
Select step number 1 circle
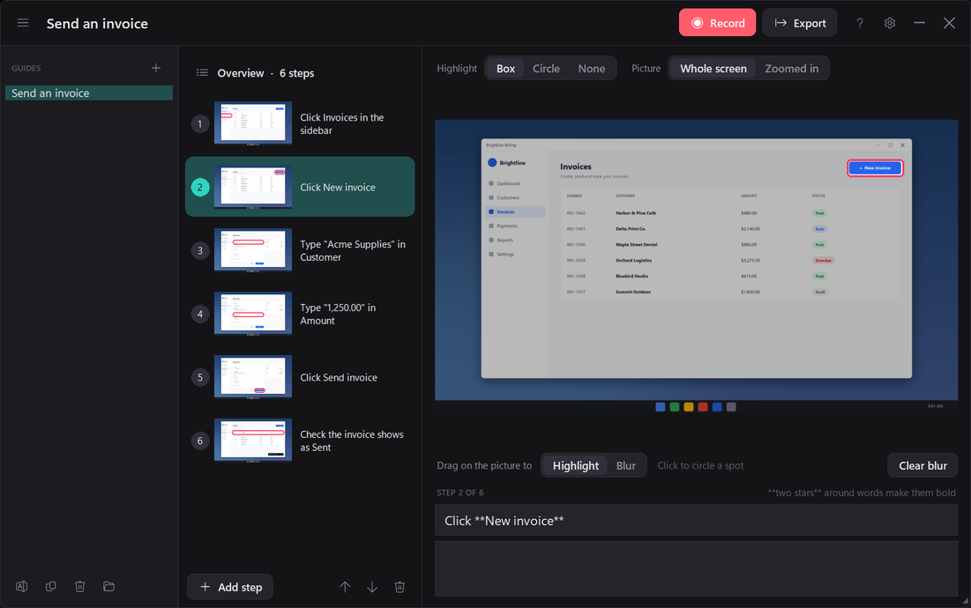pos(200,123)
